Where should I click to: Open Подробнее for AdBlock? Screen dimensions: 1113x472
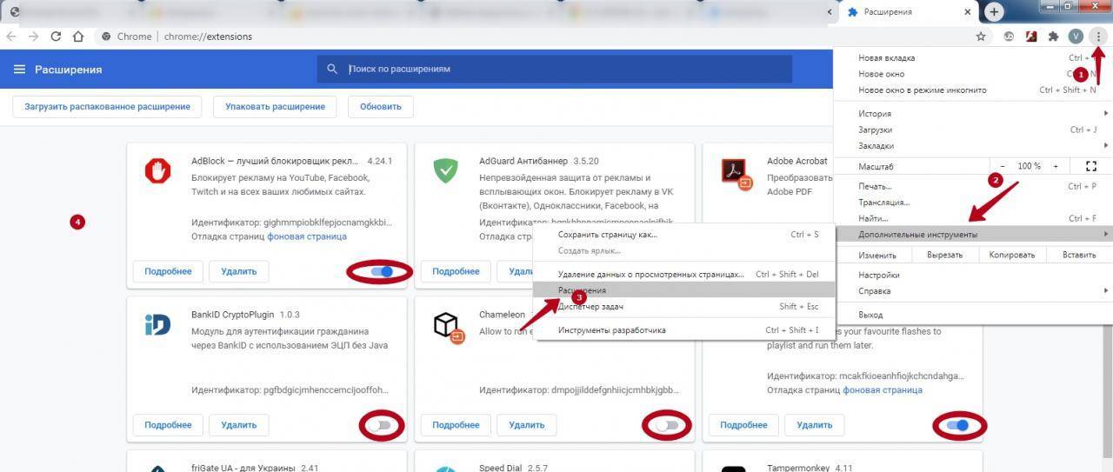pyautogui.click(x=168, y=271)
